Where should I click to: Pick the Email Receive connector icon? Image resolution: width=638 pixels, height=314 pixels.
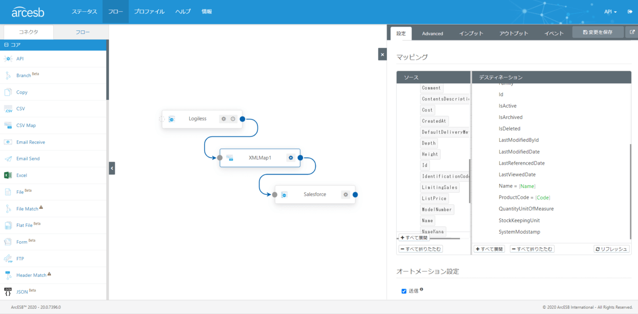click(8, 142)
